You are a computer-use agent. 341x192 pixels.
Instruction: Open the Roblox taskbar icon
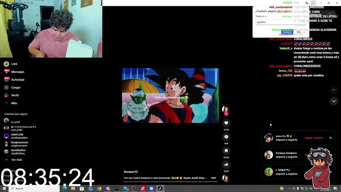pyautogui.click(x=152, y=189)
